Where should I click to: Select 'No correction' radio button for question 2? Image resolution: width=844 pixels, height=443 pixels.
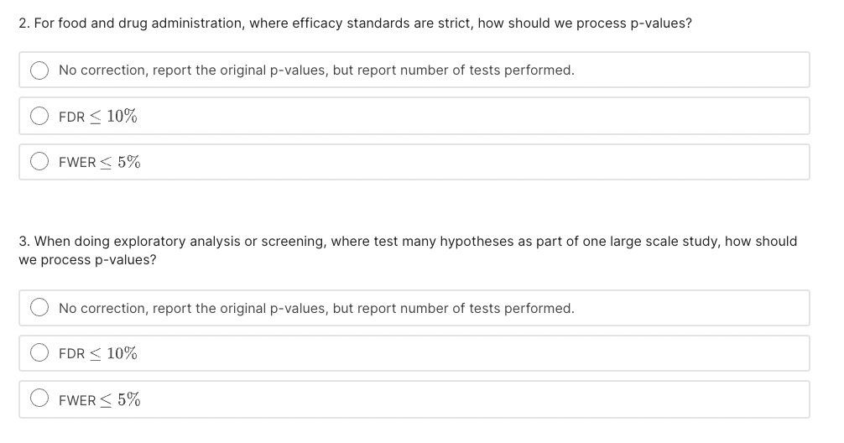click(39, 70)
